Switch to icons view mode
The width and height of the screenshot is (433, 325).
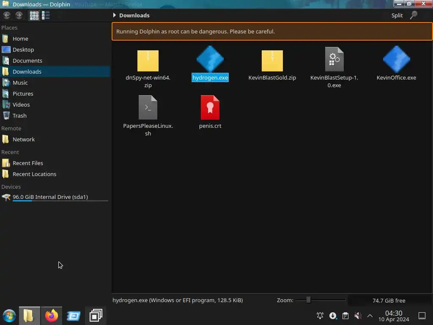pyautogui.click(x=34, y=15)
